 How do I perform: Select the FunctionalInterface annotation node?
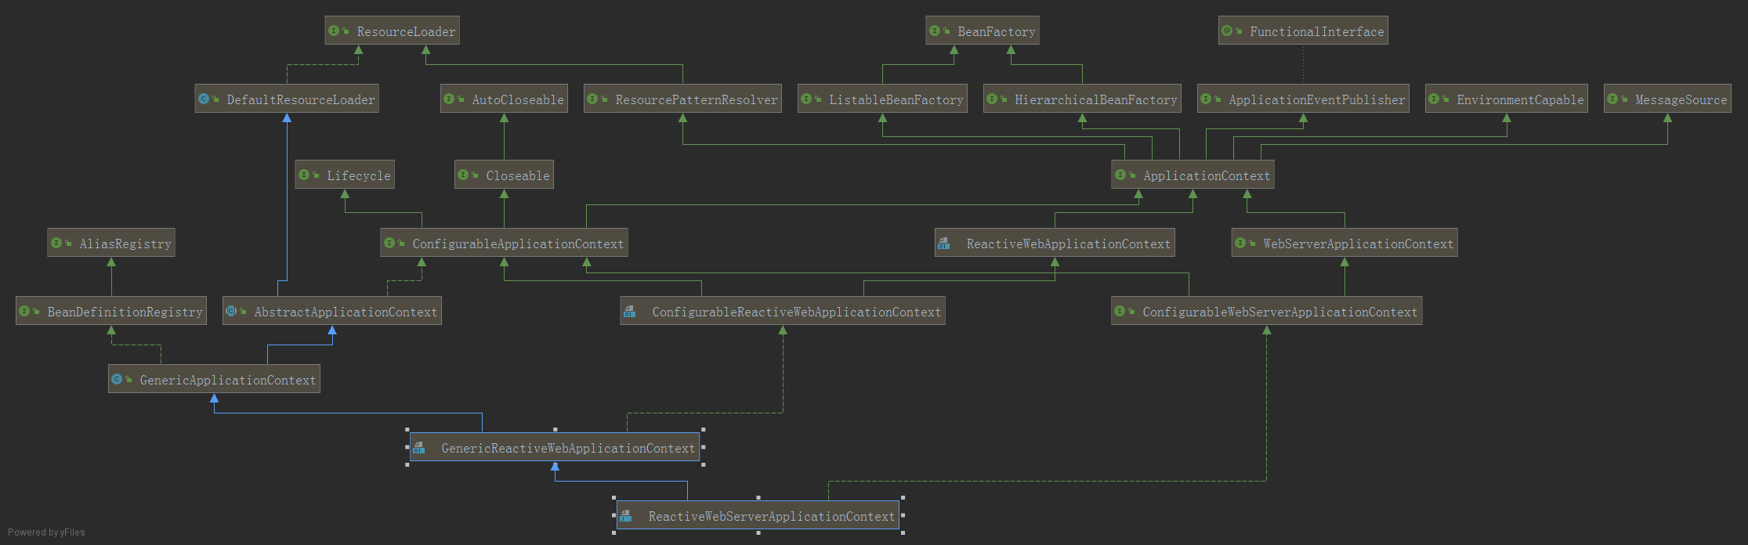point(1303,31)
